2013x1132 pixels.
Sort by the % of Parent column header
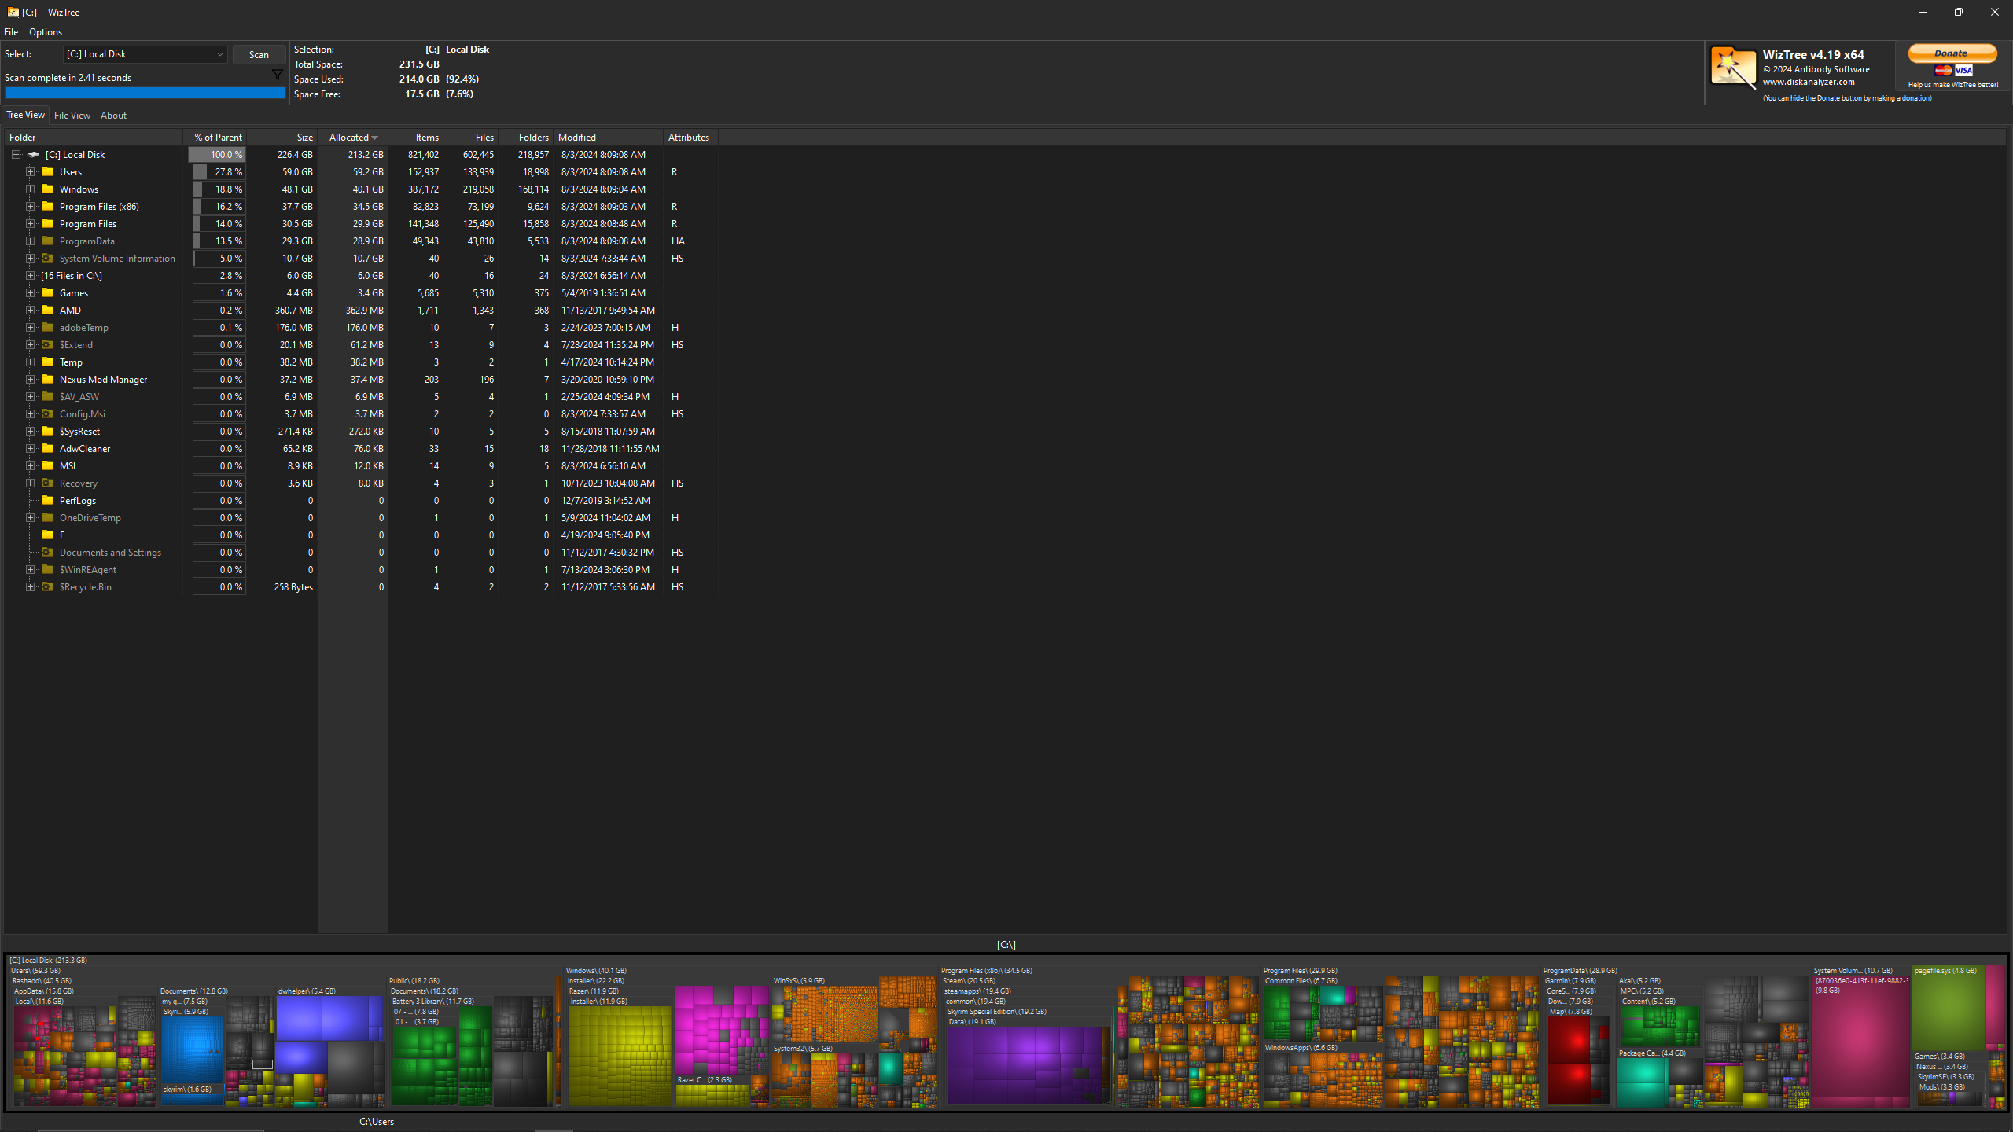click(x=215, y=138)
